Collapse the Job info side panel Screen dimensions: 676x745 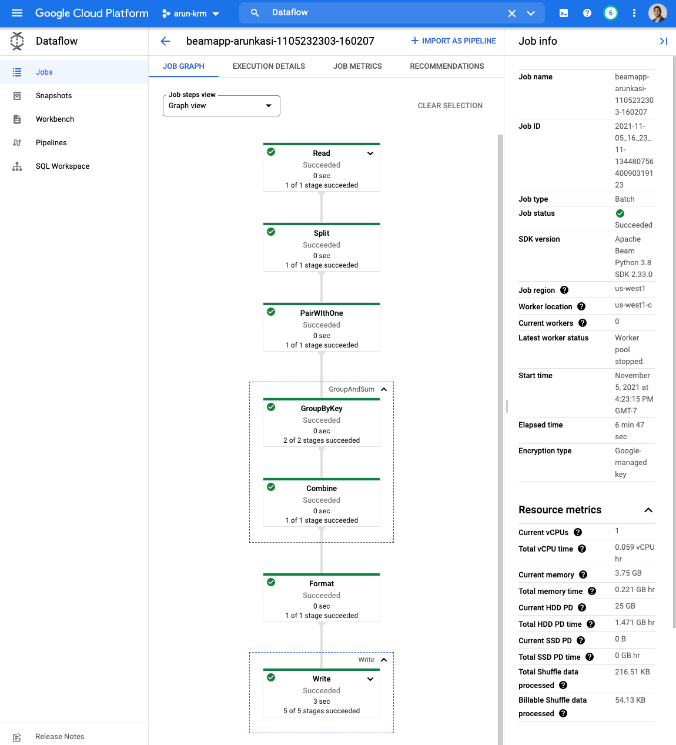[664, 41]
